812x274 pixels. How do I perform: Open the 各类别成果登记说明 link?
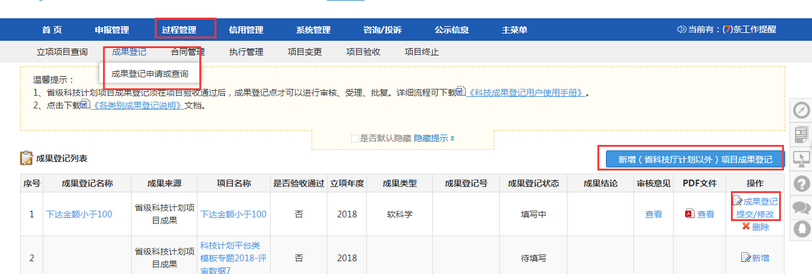(x=138, y=105)
